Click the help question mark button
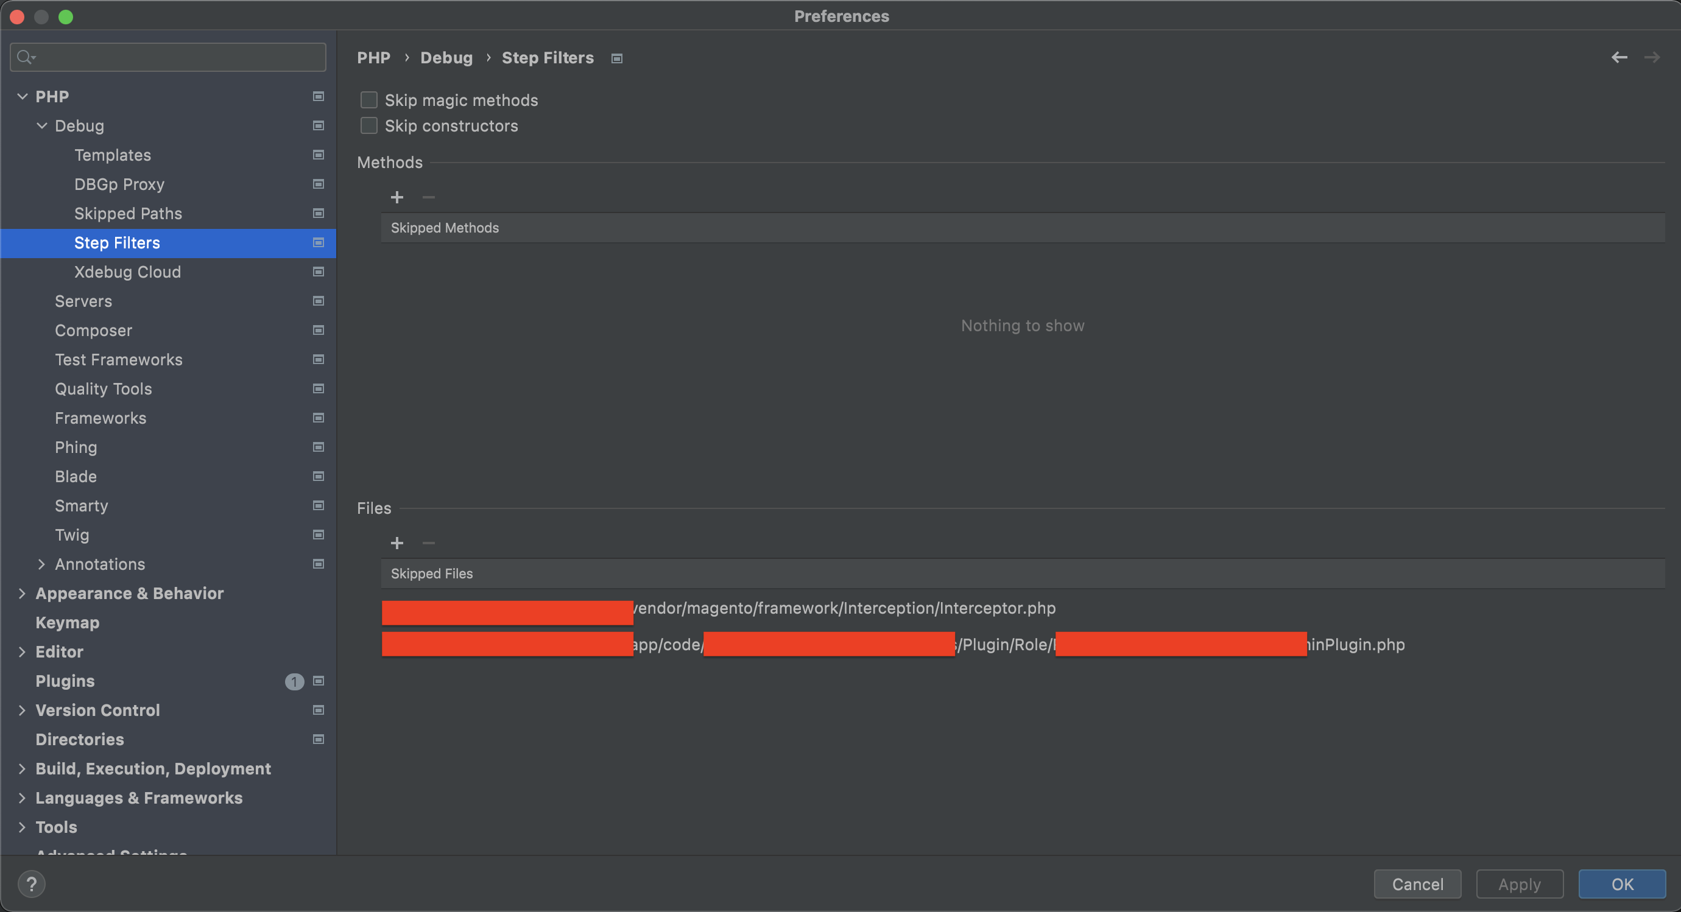 pyautogui.click(x=31, y=884)
